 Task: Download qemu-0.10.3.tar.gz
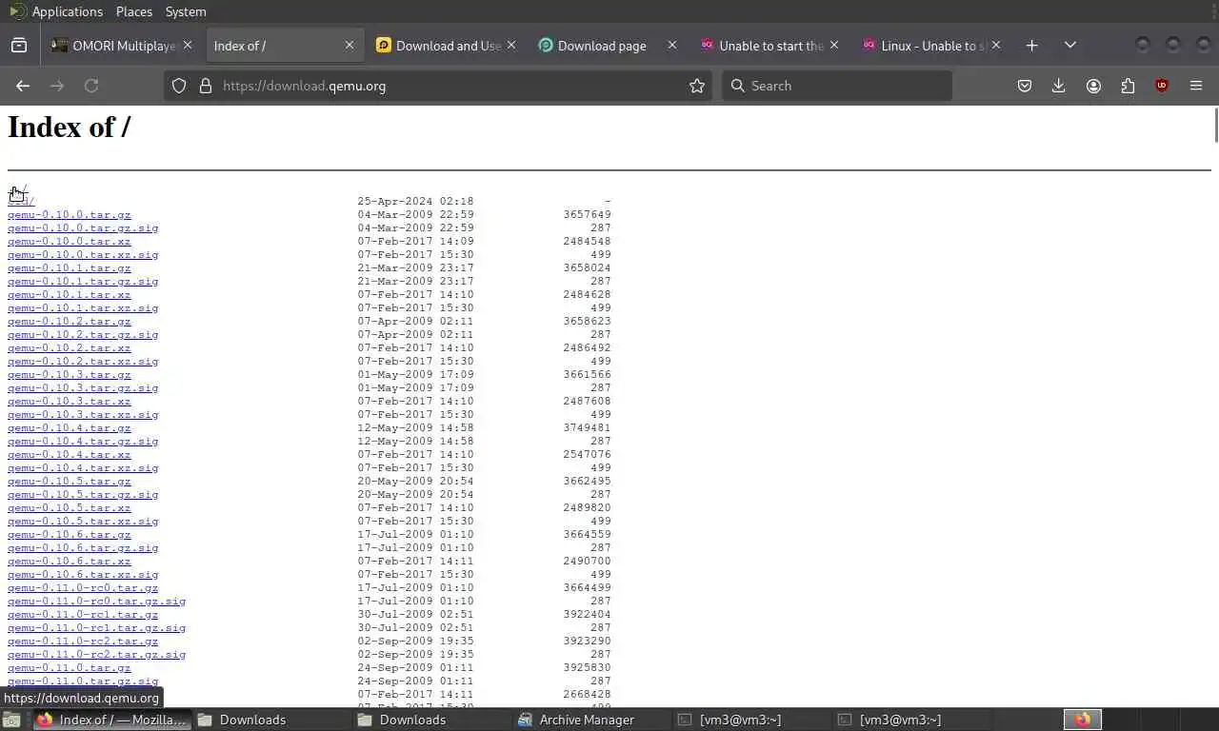70,375
